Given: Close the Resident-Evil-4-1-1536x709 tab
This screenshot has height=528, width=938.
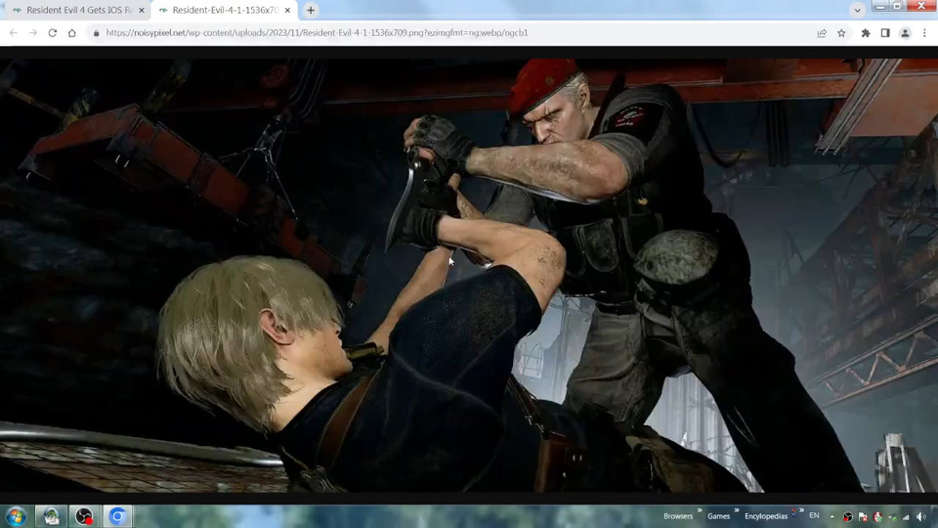Looking at the screenshot, I should (x=287, y=10).
